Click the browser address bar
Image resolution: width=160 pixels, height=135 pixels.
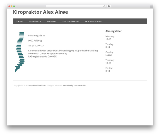click(x=76, y=6)
